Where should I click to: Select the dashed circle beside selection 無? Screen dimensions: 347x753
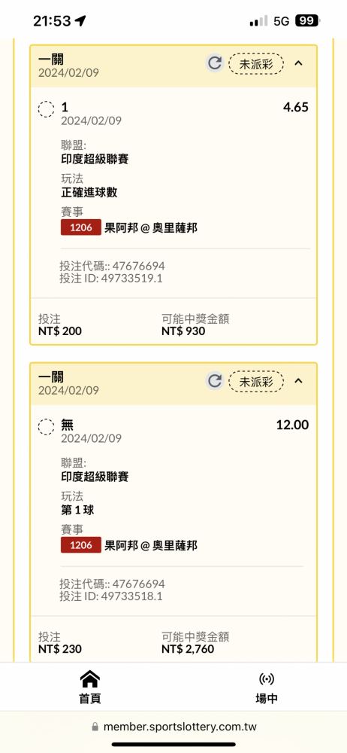[46, 426]
